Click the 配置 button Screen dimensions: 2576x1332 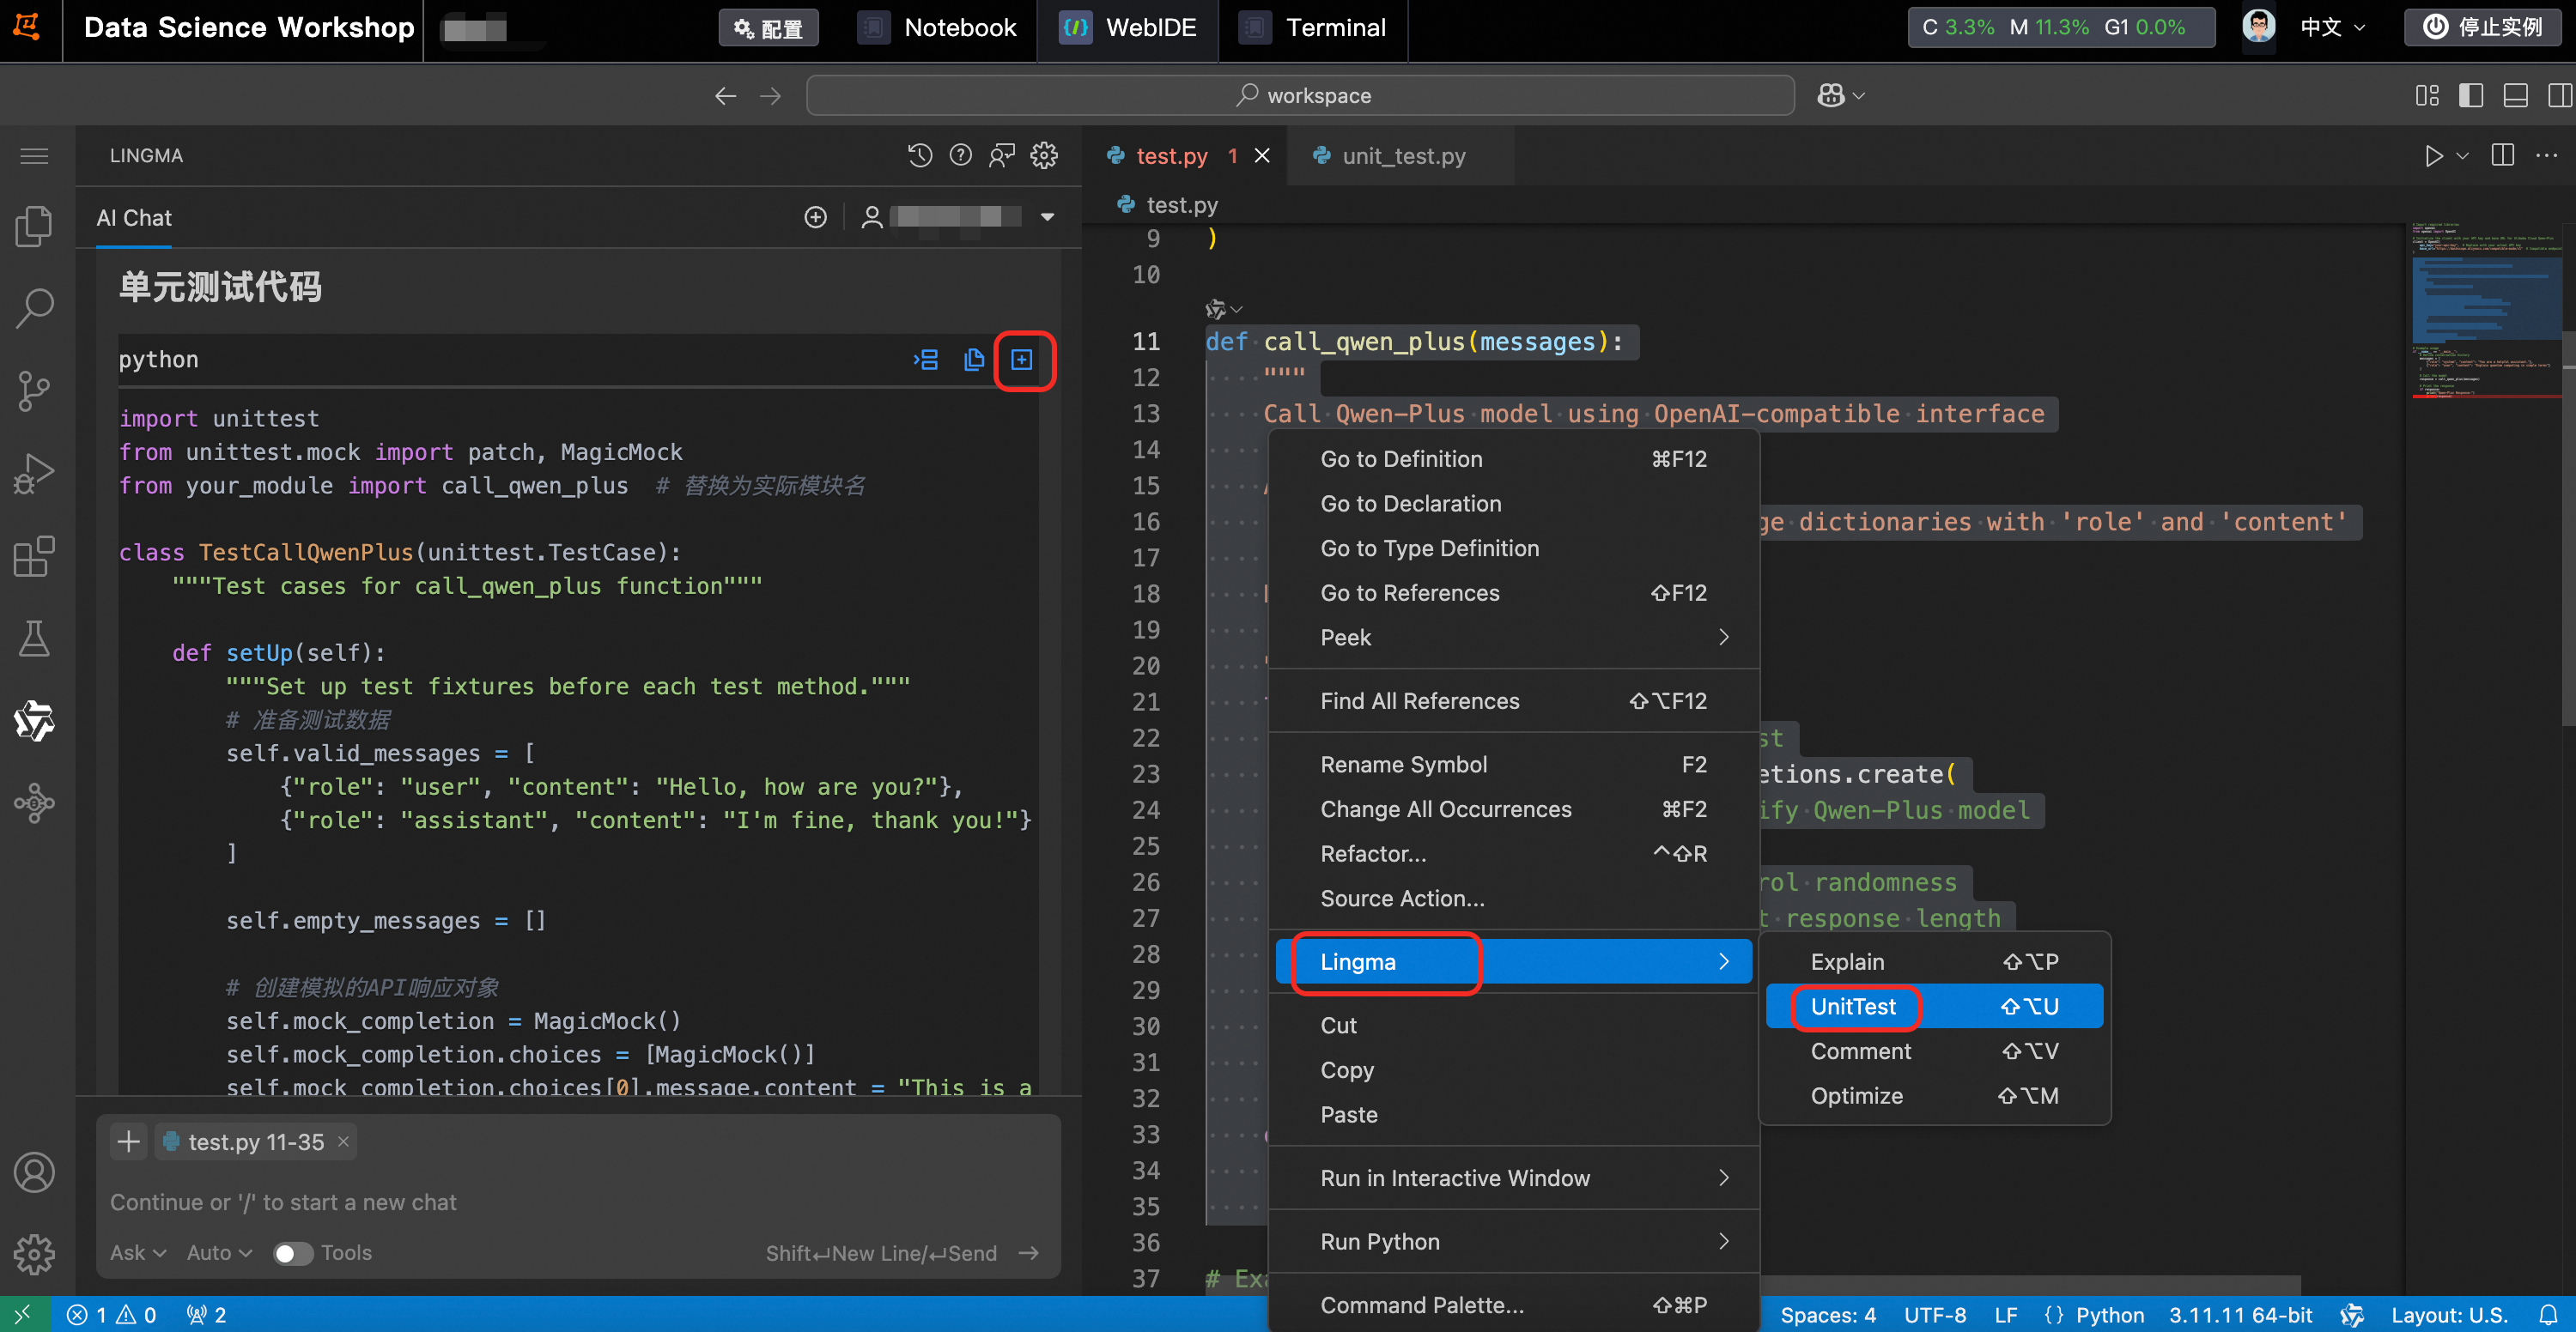pos(768,28)
